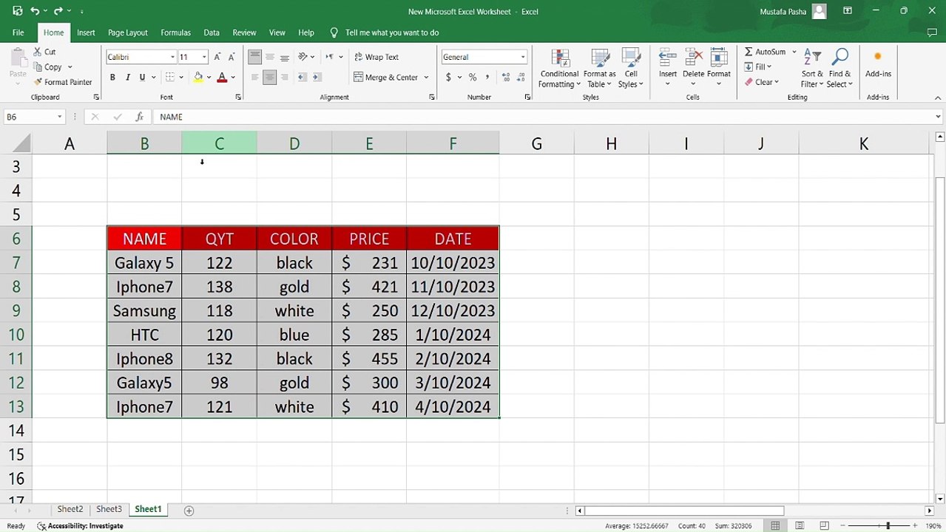Toggle italic formatting
This screenshot has height=532, width=946.
(x=127, y=77)
